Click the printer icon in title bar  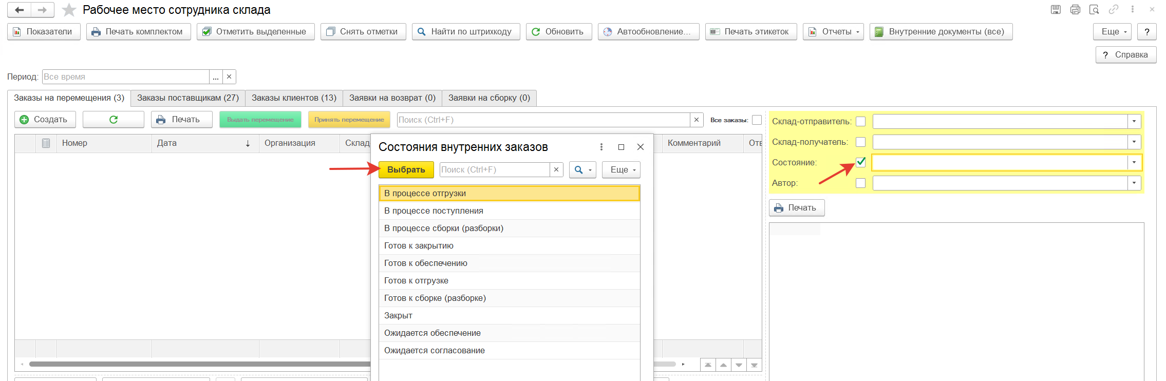point(1075,9)
